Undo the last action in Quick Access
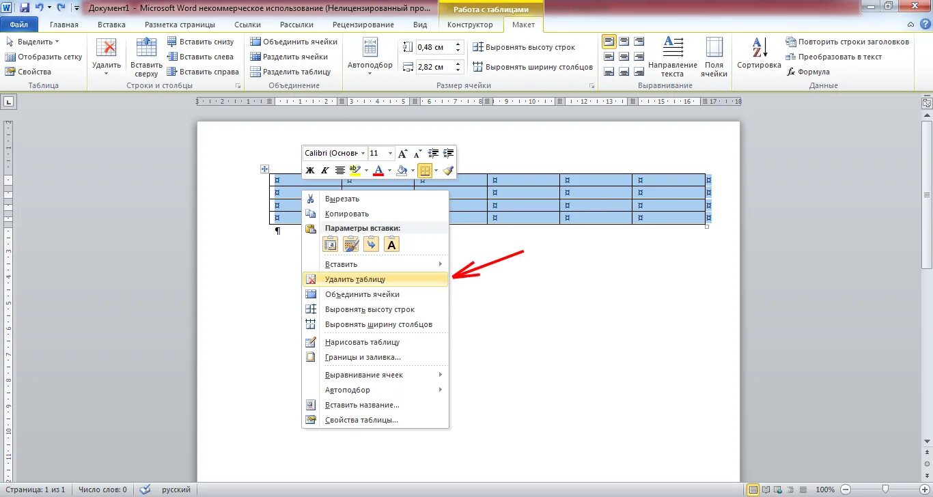933x497 pixels. (x=39, y=8)
